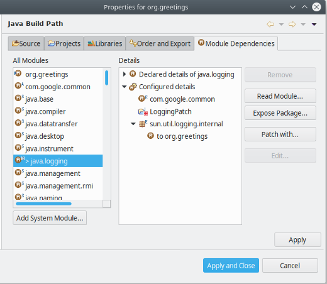Click the Read Module... button
This screenshot has height=284, width=327.
click(280, 96)
